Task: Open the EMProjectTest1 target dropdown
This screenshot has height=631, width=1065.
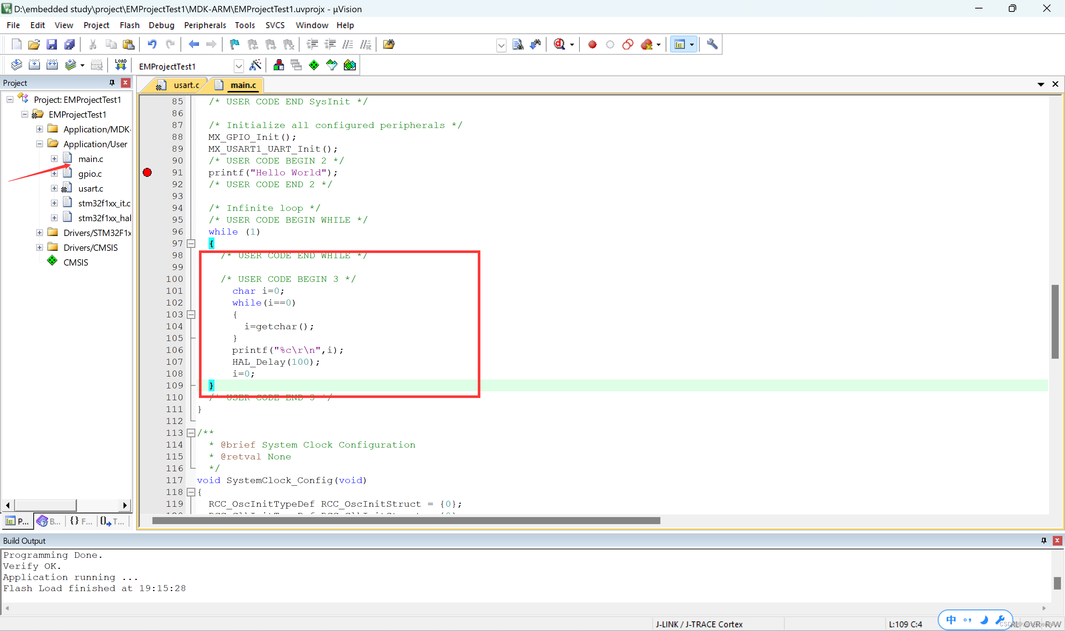Action: point(239,66)
